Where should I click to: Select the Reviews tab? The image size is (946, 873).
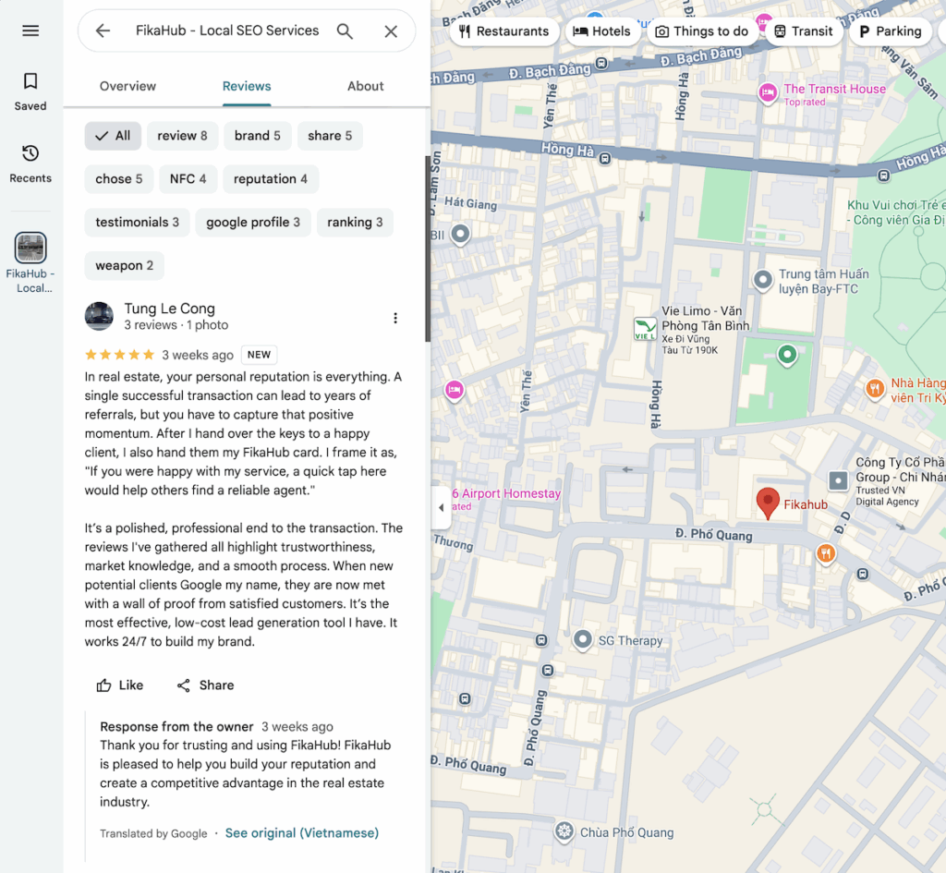point(247,86)
